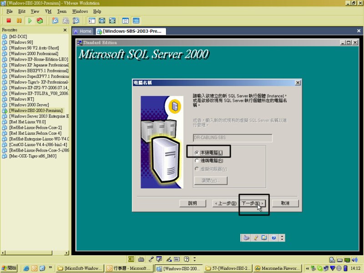Viewport: 364px width, 273px height.
Task: Close the 電腦名稱 dialog
Action: point(298,83)
